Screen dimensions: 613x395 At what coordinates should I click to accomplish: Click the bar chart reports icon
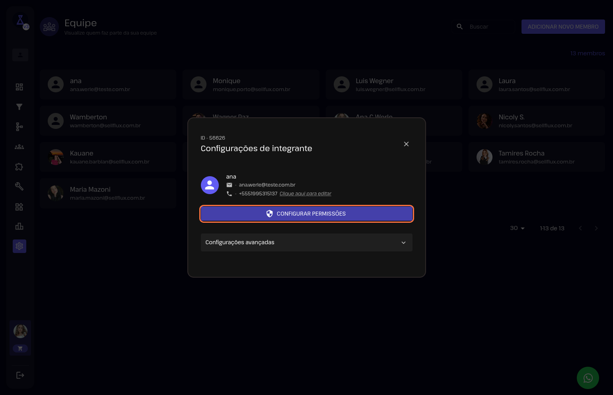pyautogui.click(x=19, y=226)
